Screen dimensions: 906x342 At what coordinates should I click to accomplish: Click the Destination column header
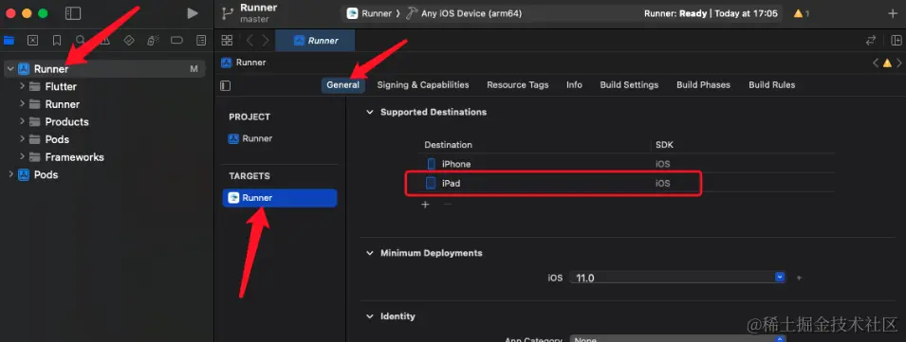pos(449,145)
